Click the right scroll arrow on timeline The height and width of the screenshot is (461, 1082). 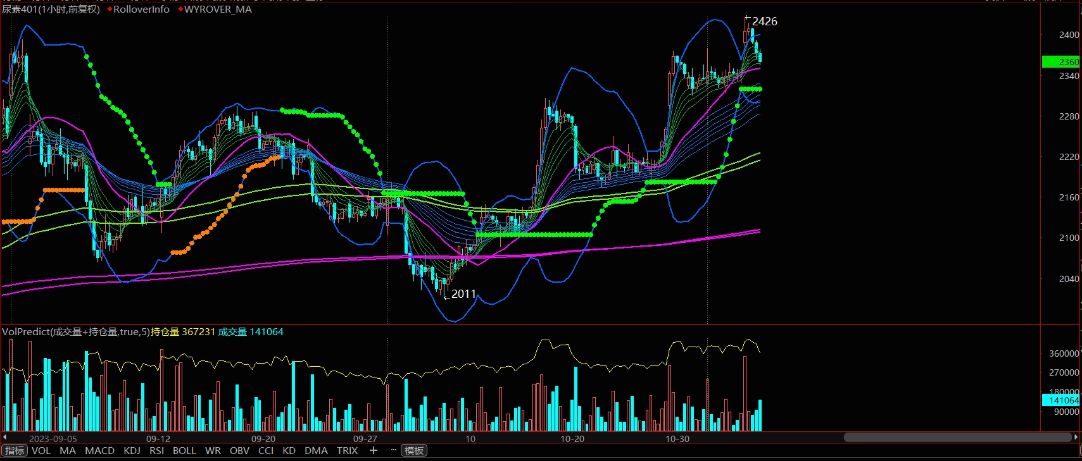1076,437
